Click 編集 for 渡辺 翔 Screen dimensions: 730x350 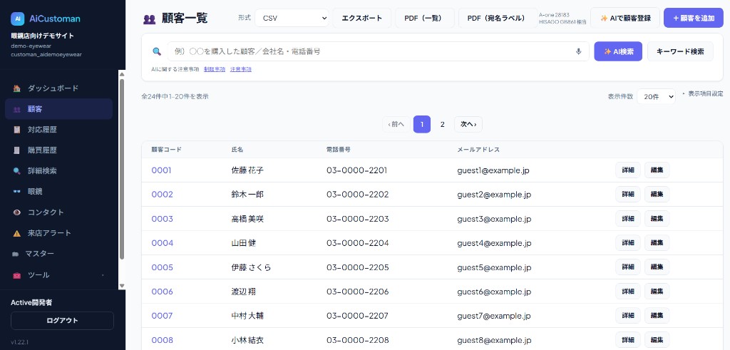point(657,292)
